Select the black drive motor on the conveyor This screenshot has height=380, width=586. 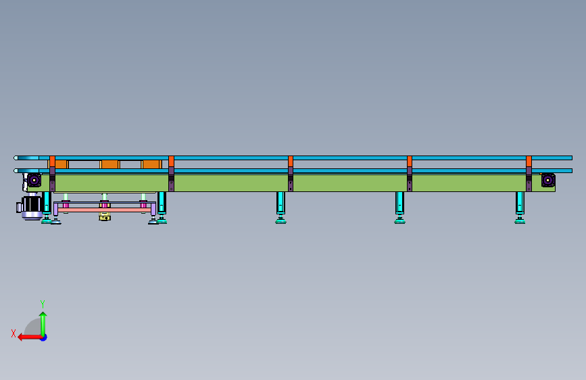point(30,206)
